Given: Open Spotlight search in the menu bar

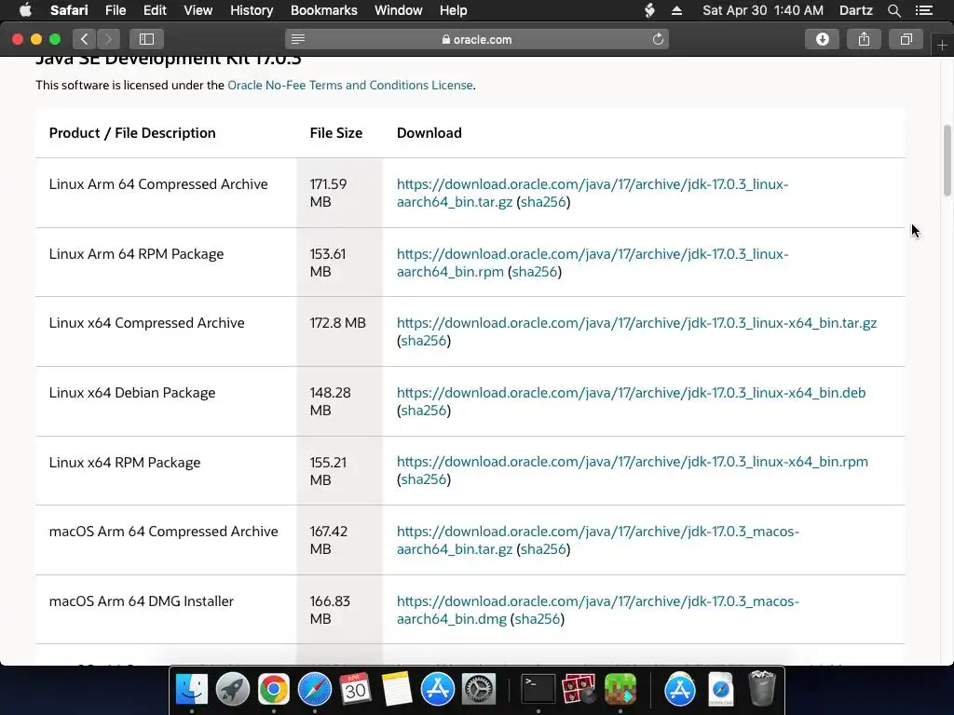Looking at the screenshot, I should (x=893, y=10).
